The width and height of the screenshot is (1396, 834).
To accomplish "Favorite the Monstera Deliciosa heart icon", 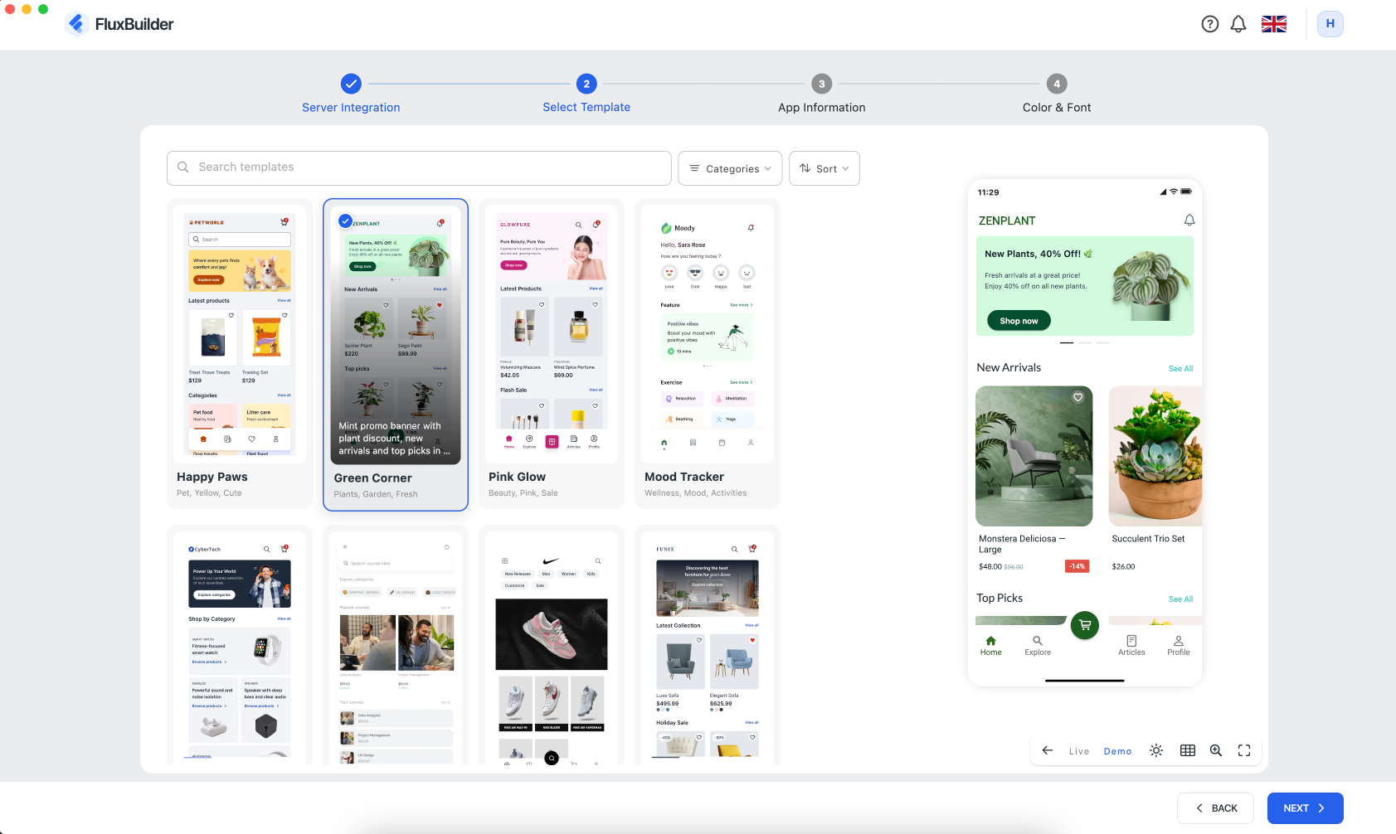I will (x=1078, y=397).
